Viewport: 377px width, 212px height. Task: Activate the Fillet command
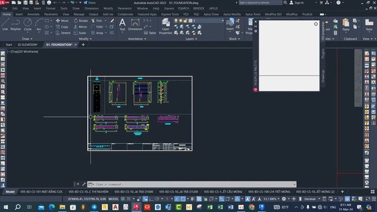tap(97, 26)
